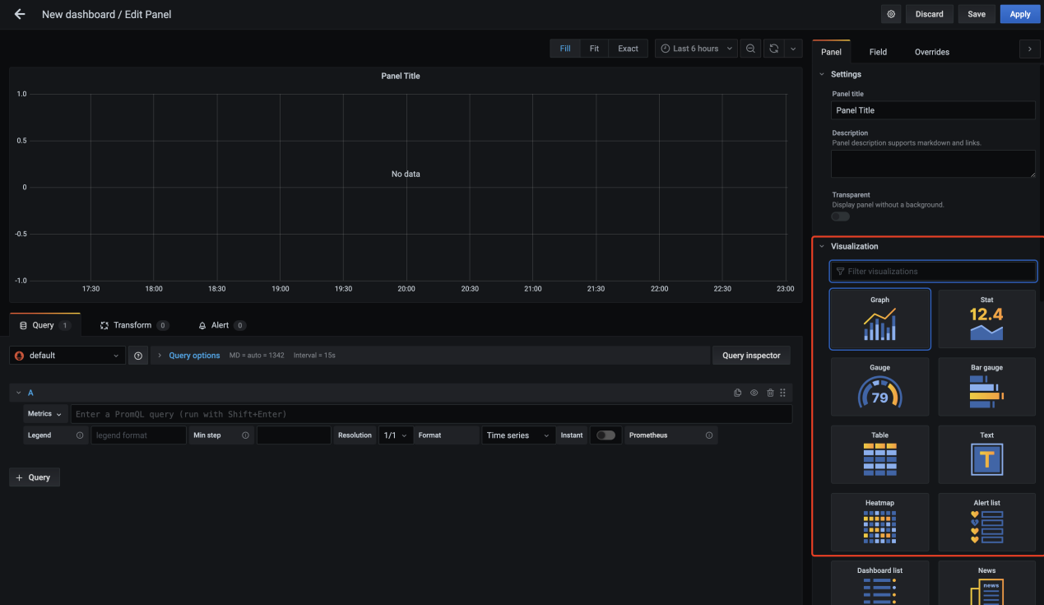1044x605 pixels.
Task: Open dashboard settings gear icon
Action: click(x=890, y=14)
